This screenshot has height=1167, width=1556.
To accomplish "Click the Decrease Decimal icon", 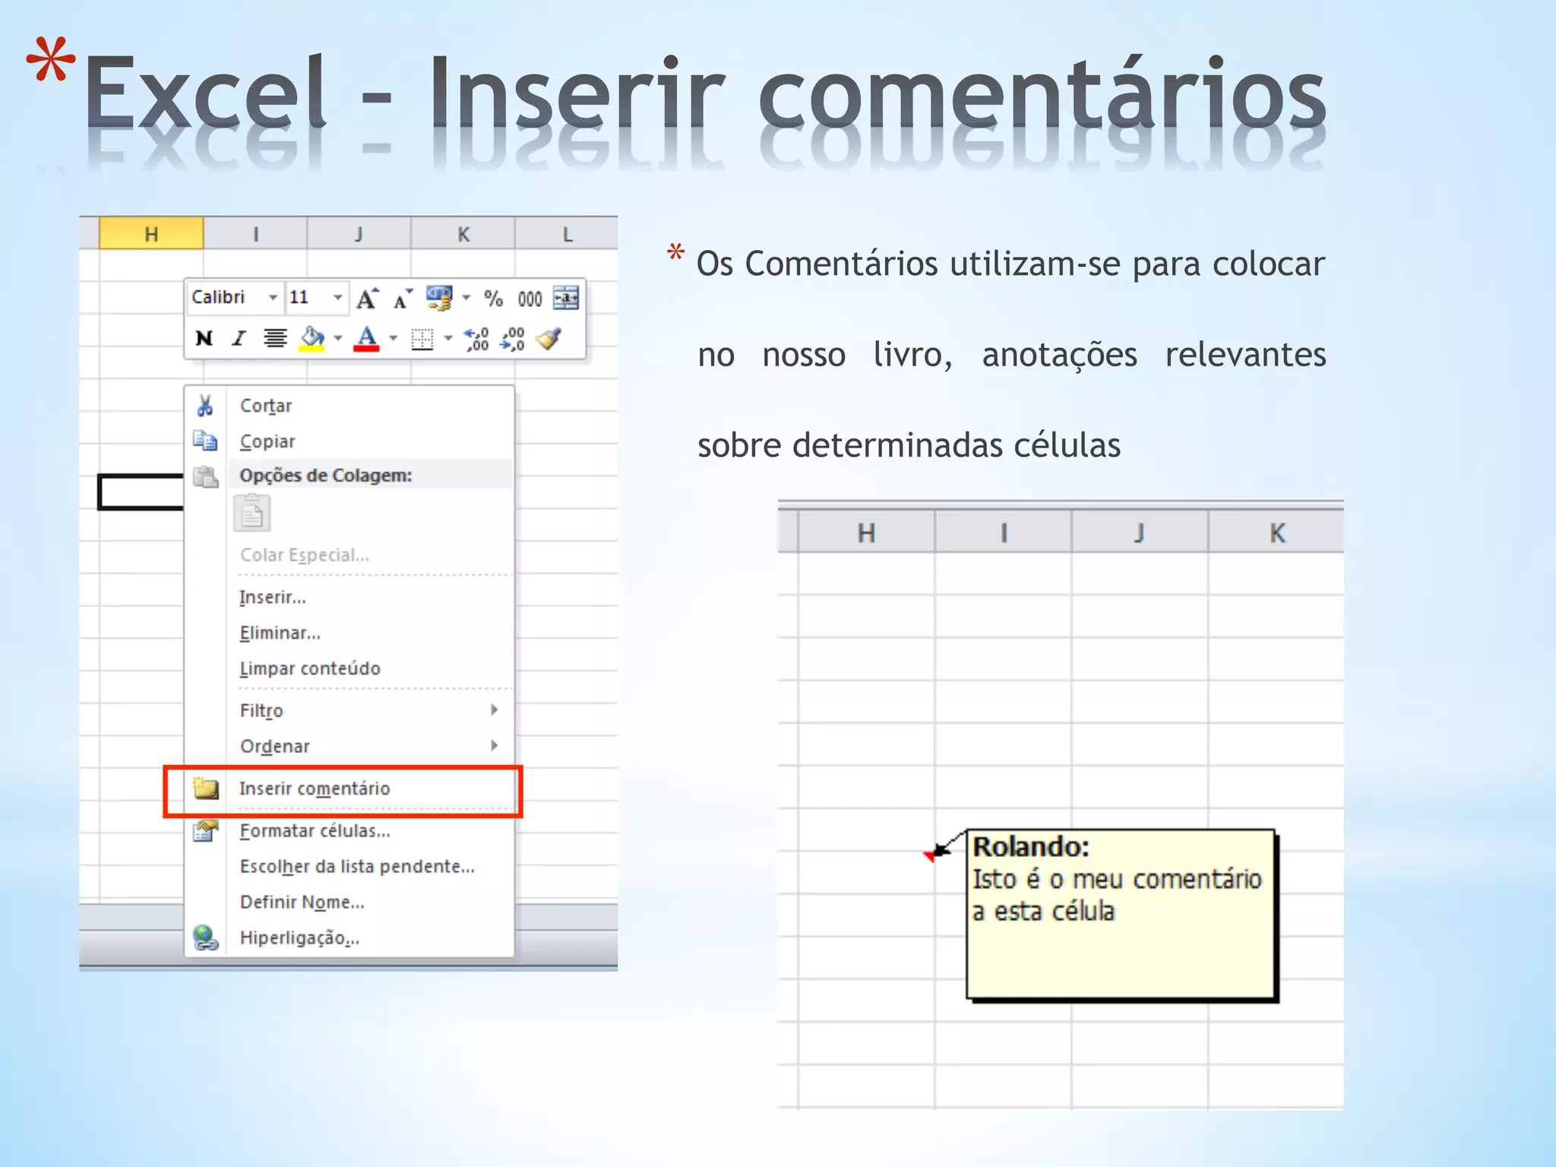I will (x=513, y=339).
